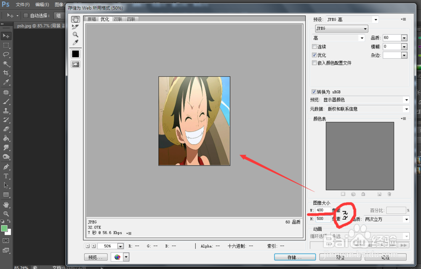Image resolution: width=421 pixels, height=269 pixels.
Task: Open 预览 显示器颜色 dropdown
Action: tap(366, 100)
